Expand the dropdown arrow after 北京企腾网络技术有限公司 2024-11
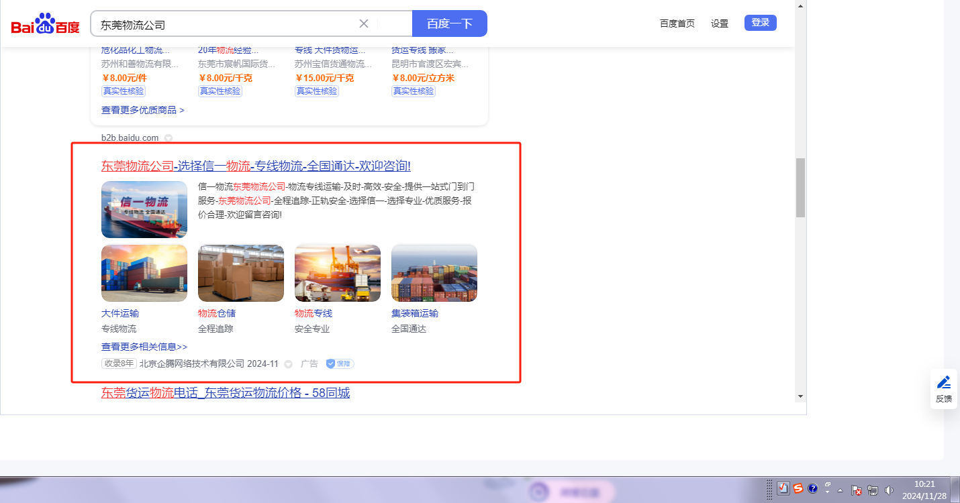960x503 pixels. pyautogui.click(x=289, y=364)
